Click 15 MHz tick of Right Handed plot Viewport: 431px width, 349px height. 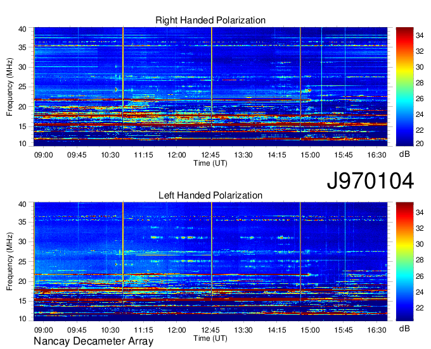coord(22,126)
